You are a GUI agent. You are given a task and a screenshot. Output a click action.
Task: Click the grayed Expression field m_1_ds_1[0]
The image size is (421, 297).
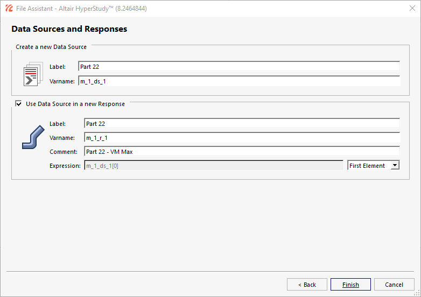click(214, 166)
